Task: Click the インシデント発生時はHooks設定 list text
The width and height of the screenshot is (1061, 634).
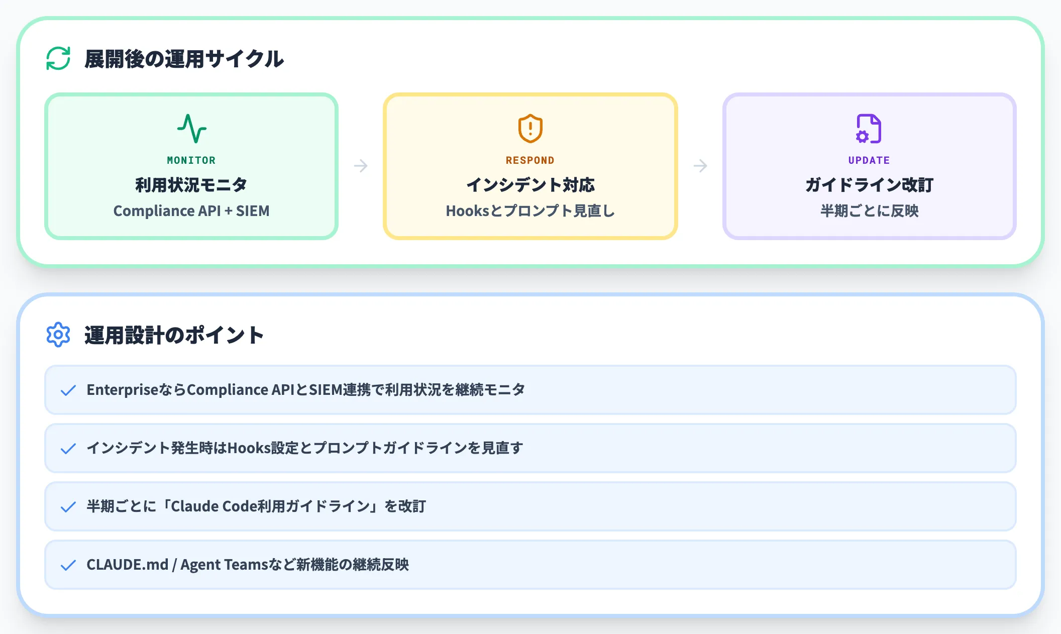Action: click(305, 448)
